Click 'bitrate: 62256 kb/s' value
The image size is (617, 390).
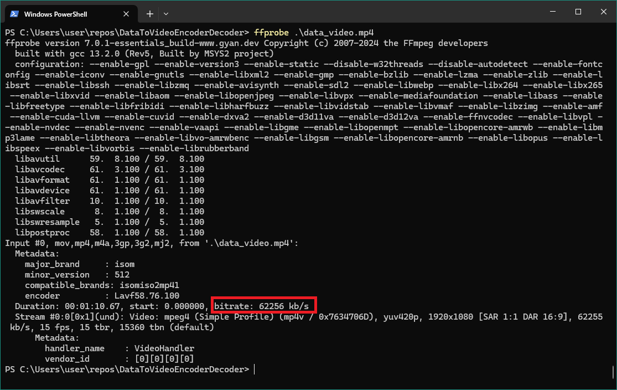coord(262,306)
